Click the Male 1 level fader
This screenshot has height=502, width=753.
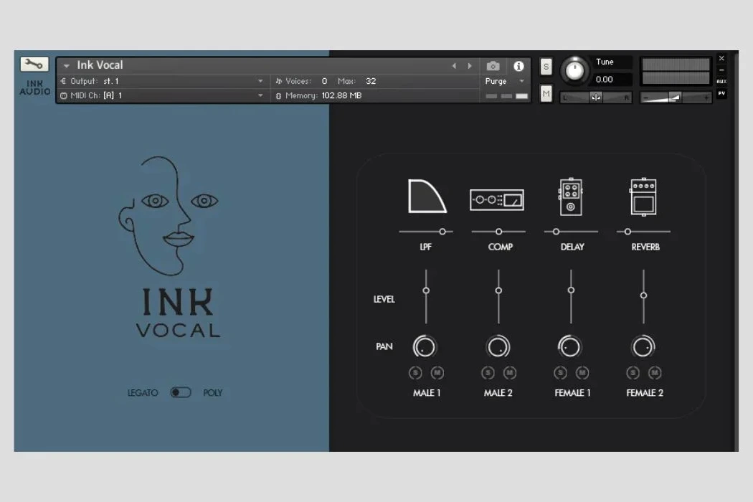(426, 296)
